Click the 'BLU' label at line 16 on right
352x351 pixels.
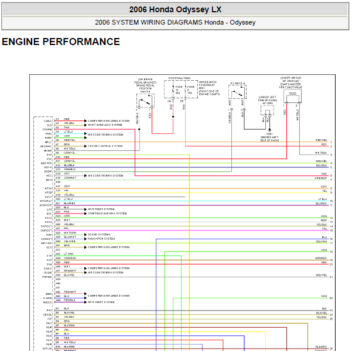pos(324,237)
